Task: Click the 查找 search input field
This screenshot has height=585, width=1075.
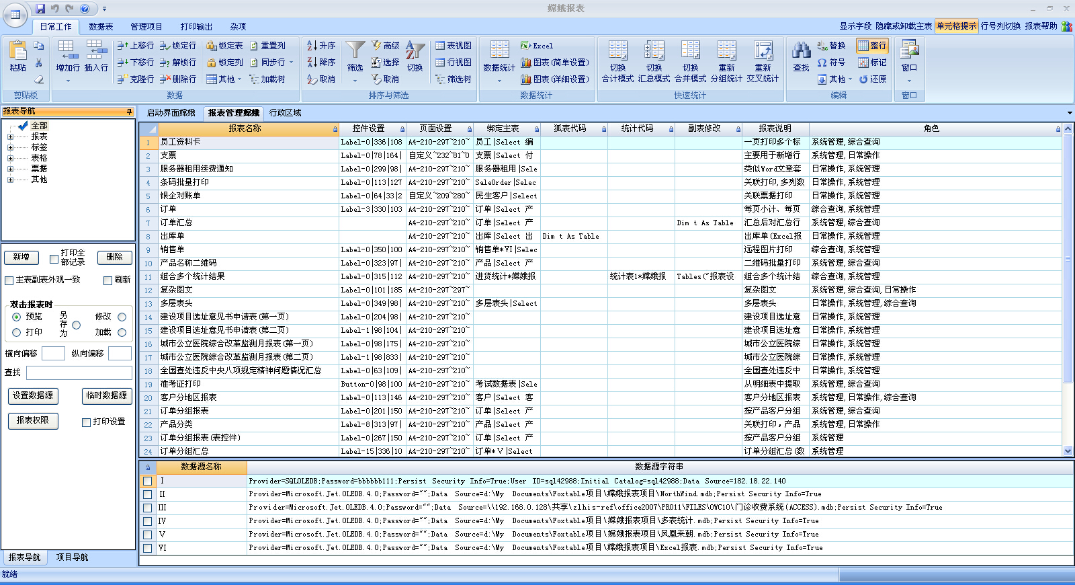Action: (79, 373)
